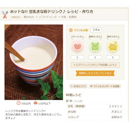Screen dimensions: 129x129
Task: Open the 牛乳・乳飲料 breadcrumb link
Action: coord(69,17)
